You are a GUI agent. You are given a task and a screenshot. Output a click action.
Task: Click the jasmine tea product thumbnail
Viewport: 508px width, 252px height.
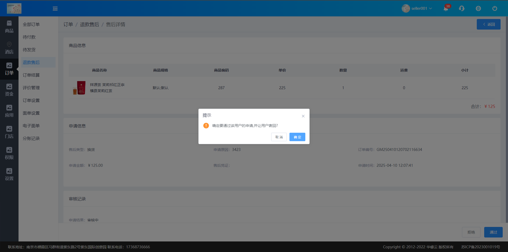coord(79,88)
